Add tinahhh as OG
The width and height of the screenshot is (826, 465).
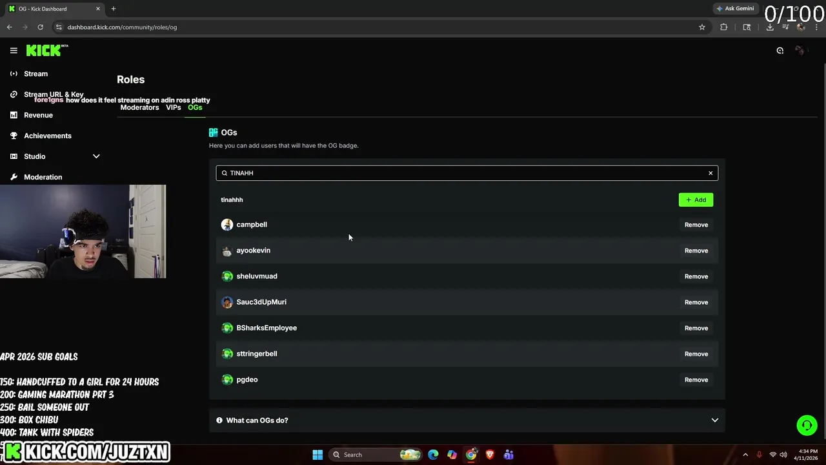click(696, 200)
